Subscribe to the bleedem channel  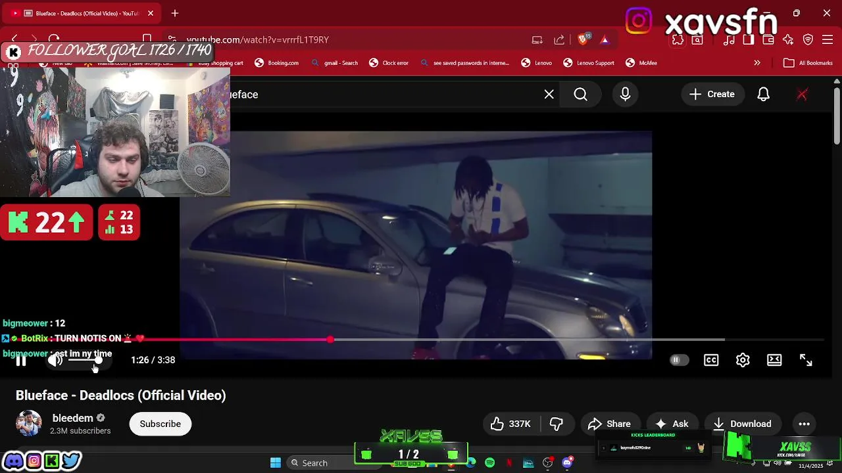click(x=160, y=424)
